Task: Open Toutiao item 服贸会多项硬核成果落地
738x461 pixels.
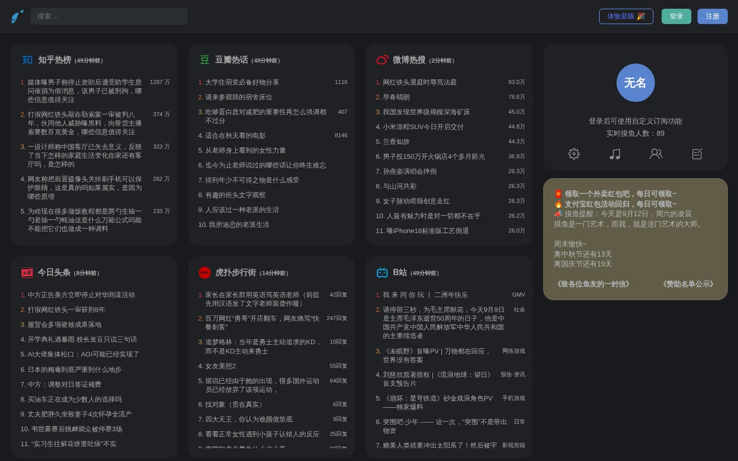Action: pyautogui.click(x=65, y=324)
